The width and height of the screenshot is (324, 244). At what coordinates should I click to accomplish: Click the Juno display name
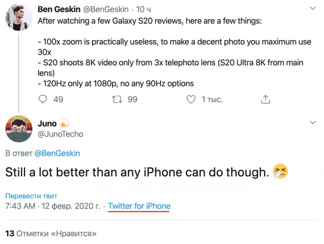pos(47,124)
